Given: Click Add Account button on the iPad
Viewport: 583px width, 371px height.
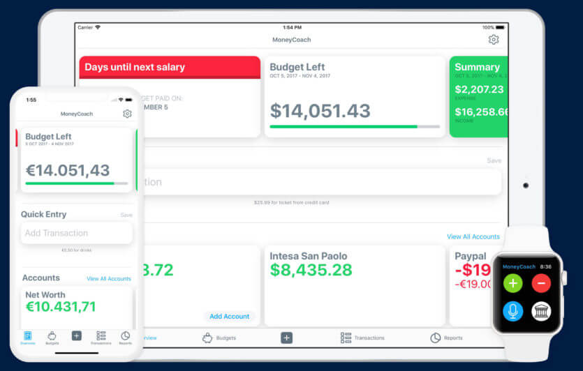Looking at the screenshot, I should (230, 316).
